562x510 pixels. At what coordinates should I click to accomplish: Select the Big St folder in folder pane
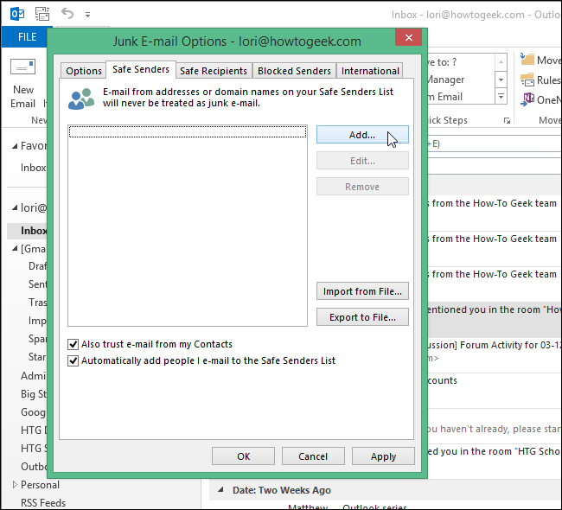[x=34, y=394]
